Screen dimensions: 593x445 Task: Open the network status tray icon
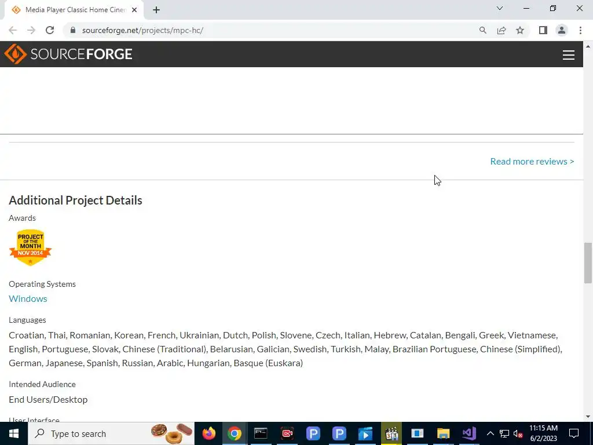[504, 433]
